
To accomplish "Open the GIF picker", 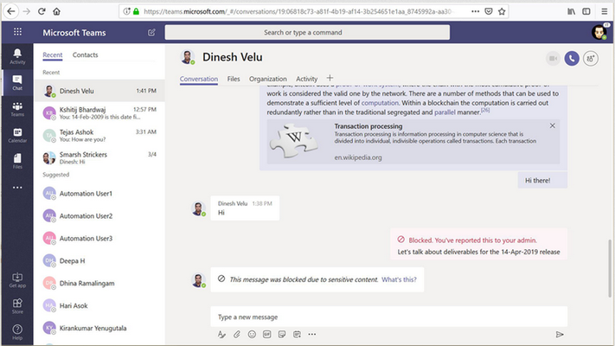I will (x=266, y=334).
